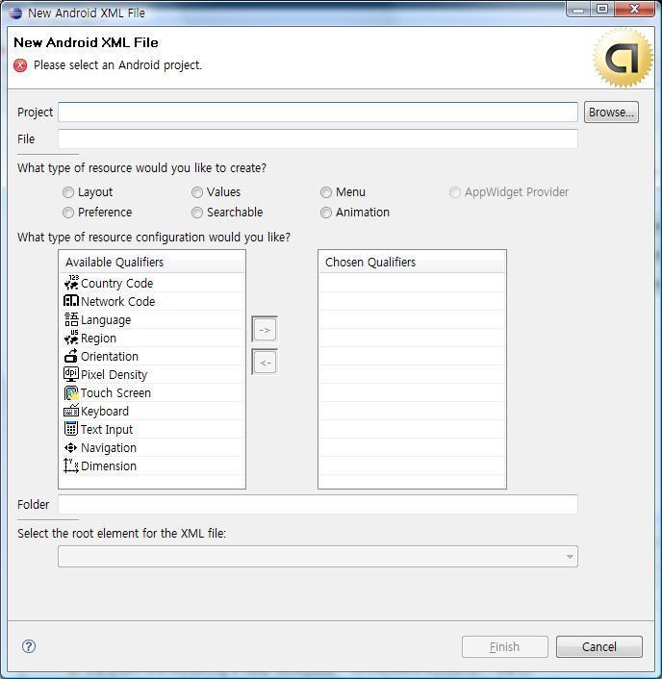Close the New Android XML File window
The image size is (662, 679).
(x=634, y=9)
